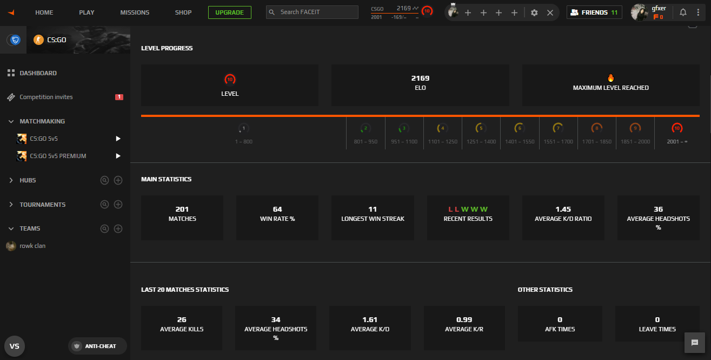Click the LEVEL card with 10 badge

230,86
